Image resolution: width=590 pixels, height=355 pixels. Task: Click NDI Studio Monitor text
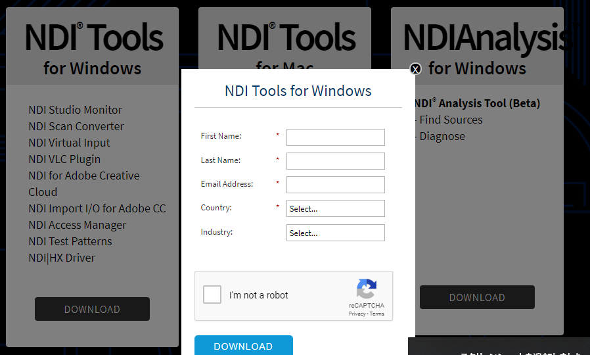pos(76,110)
